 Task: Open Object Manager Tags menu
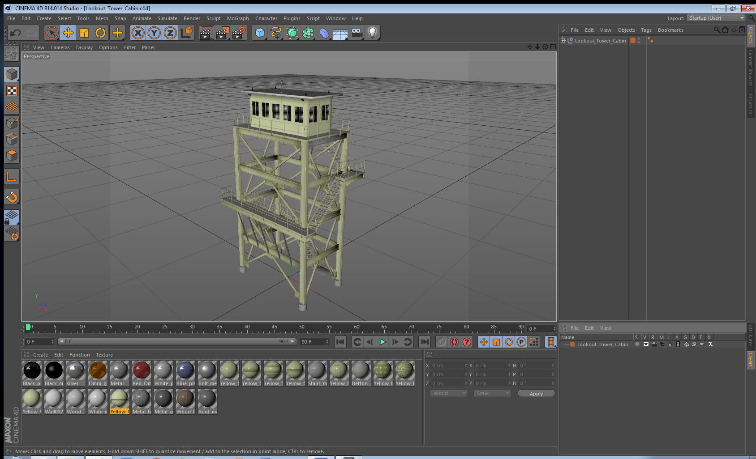(646, 30)
